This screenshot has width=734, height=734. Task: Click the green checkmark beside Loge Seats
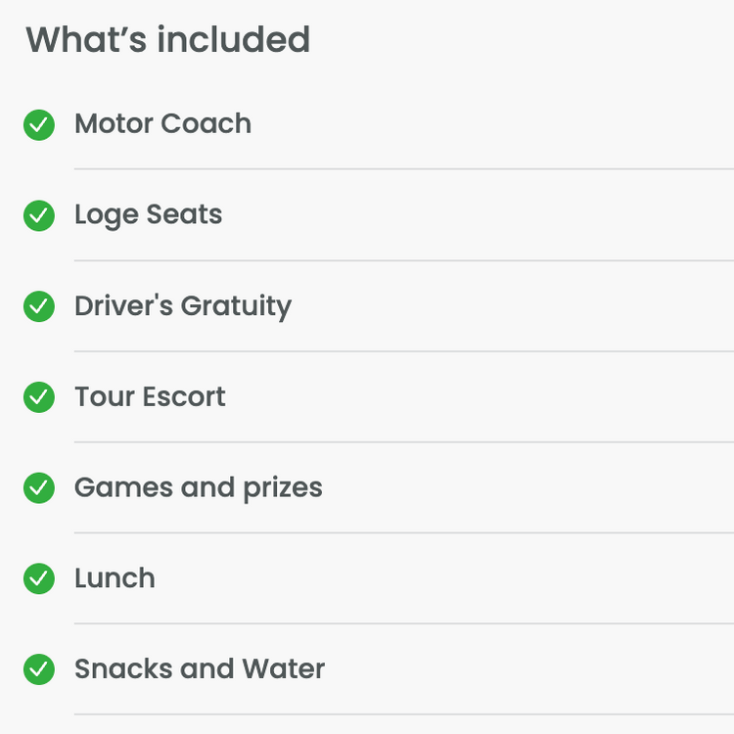(39, 216)
